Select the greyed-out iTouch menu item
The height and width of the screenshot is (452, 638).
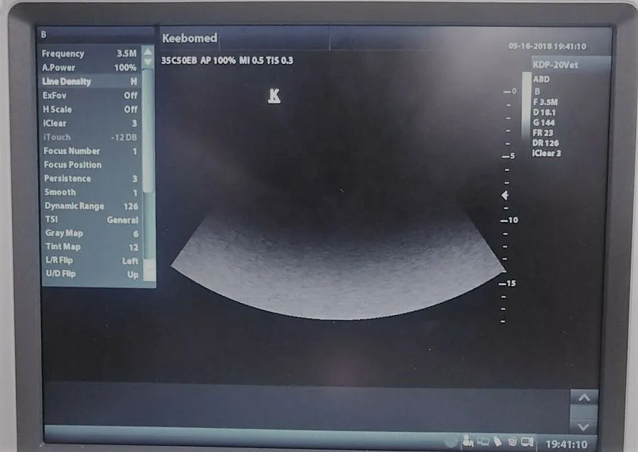coord(90,137)
